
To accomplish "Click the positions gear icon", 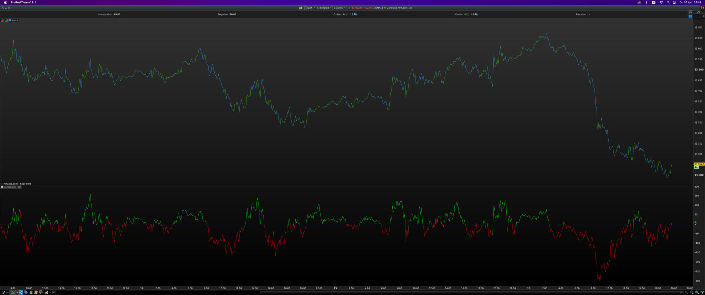I will (476, 14).
